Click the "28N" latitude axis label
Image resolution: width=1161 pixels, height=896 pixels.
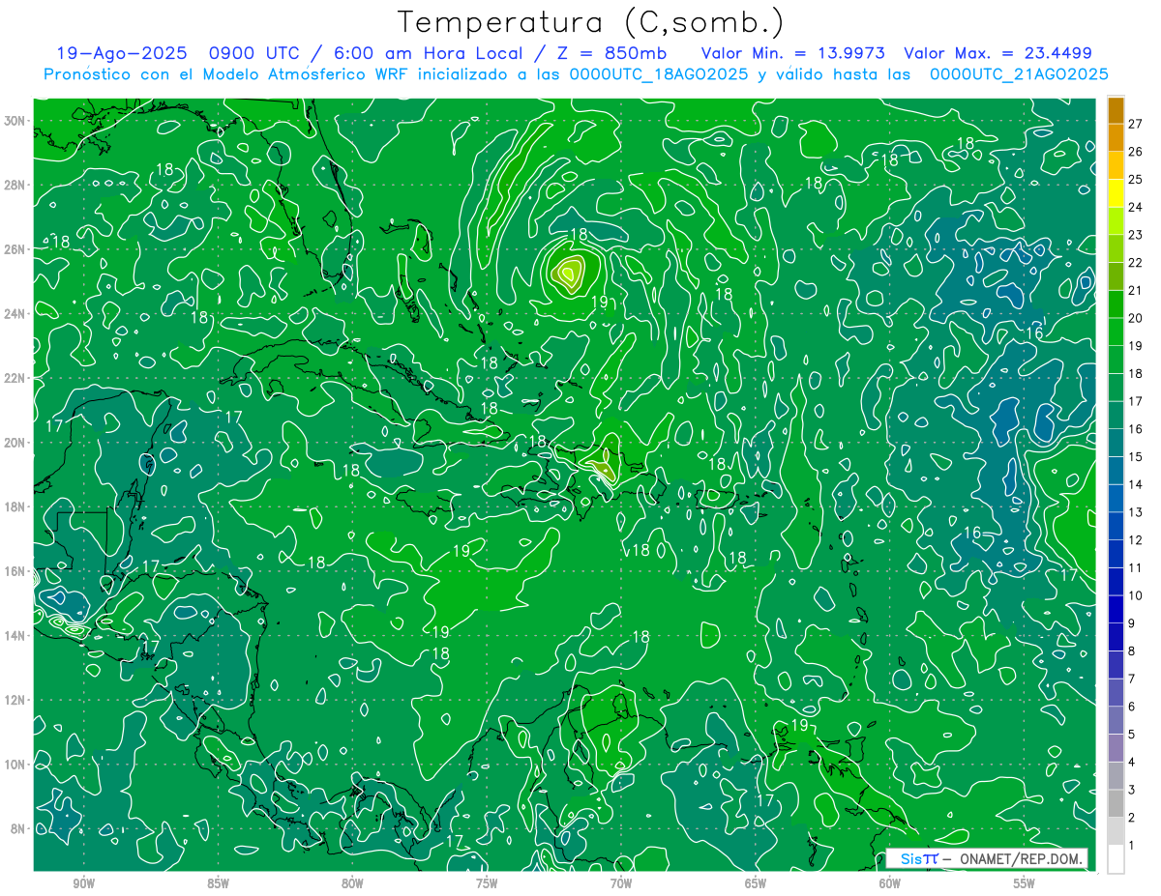(x=15, y=185)
